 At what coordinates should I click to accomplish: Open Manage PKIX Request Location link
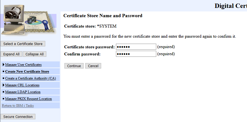coord(28,99)
